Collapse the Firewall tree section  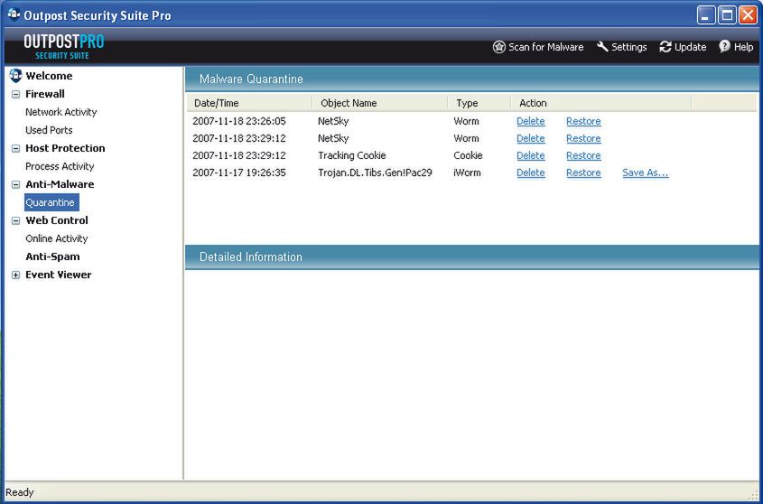15,95
